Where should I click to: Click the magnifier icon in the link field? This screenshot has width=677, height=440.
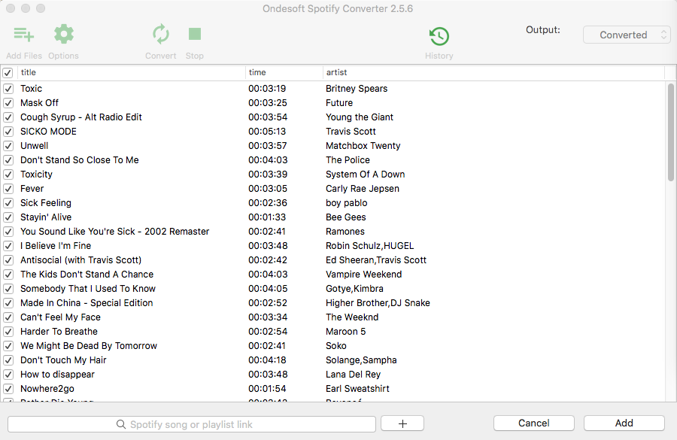[121, 424]
